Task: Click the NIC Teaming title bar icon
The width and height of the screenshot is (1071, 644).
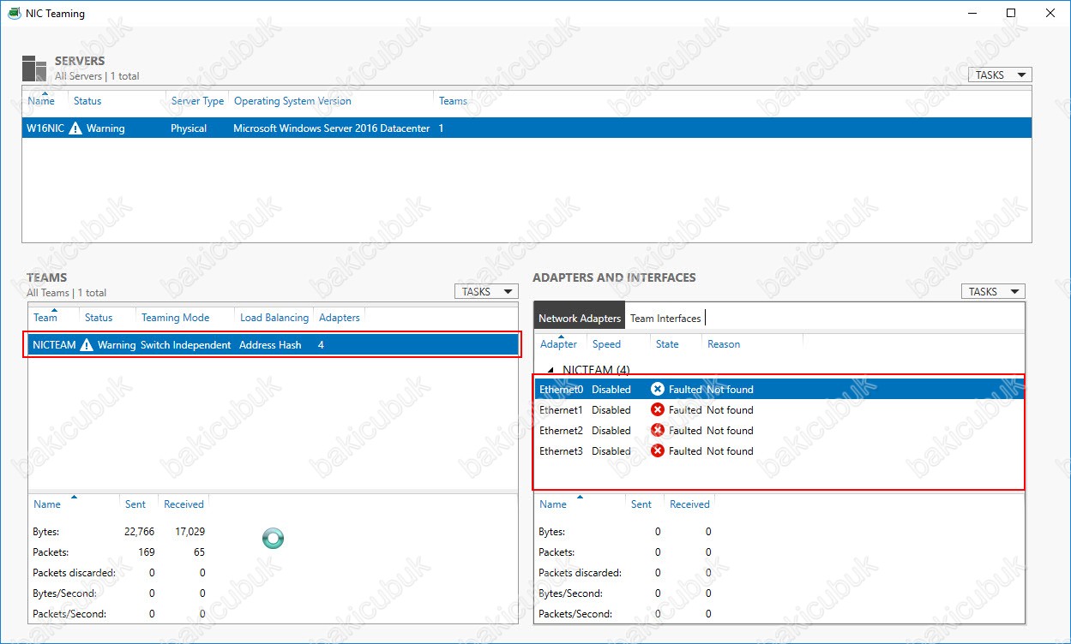Action: [x=15, y=14]
